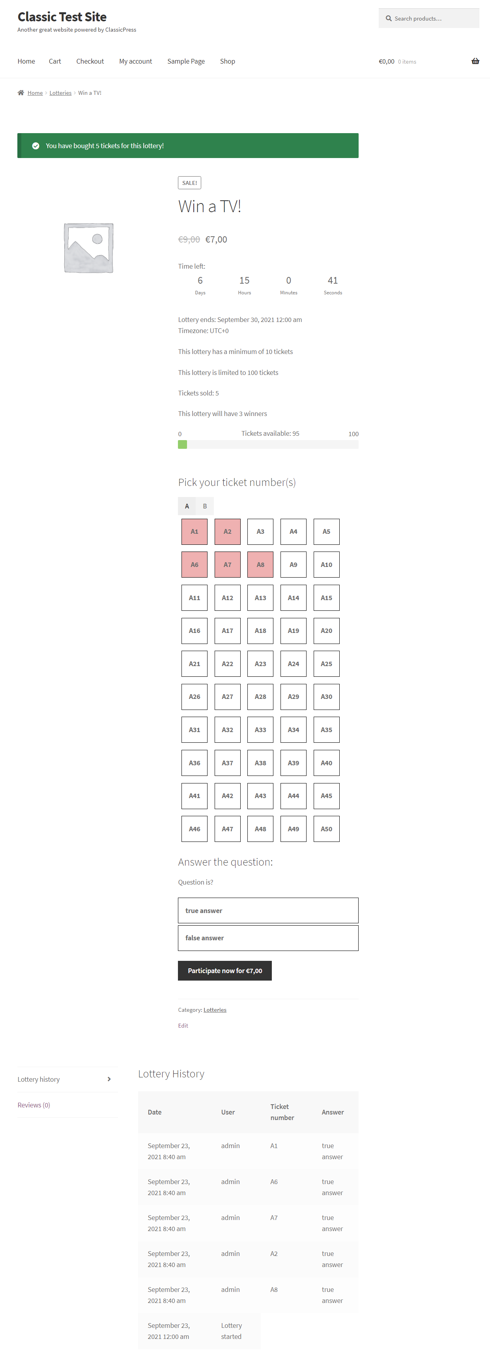This screenshot has height=1365, width=490.
Task: Open My account in the navigation
Action: tap(135, 62)
